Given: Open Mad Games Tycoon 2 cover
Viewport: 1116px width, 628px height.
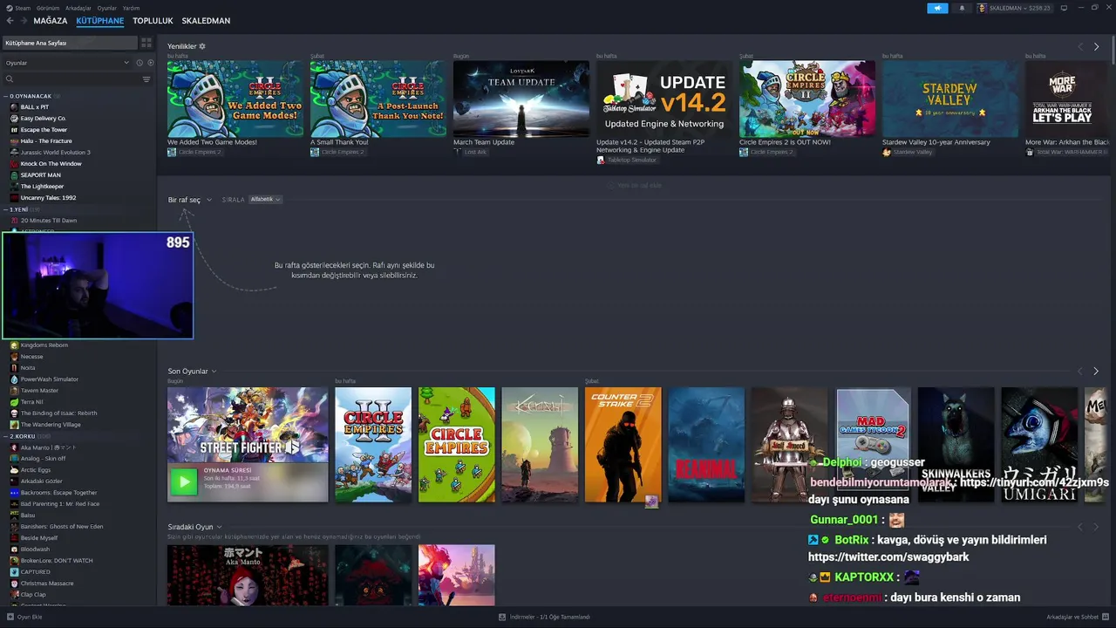Looking at the screenshot, I should 873,445.
